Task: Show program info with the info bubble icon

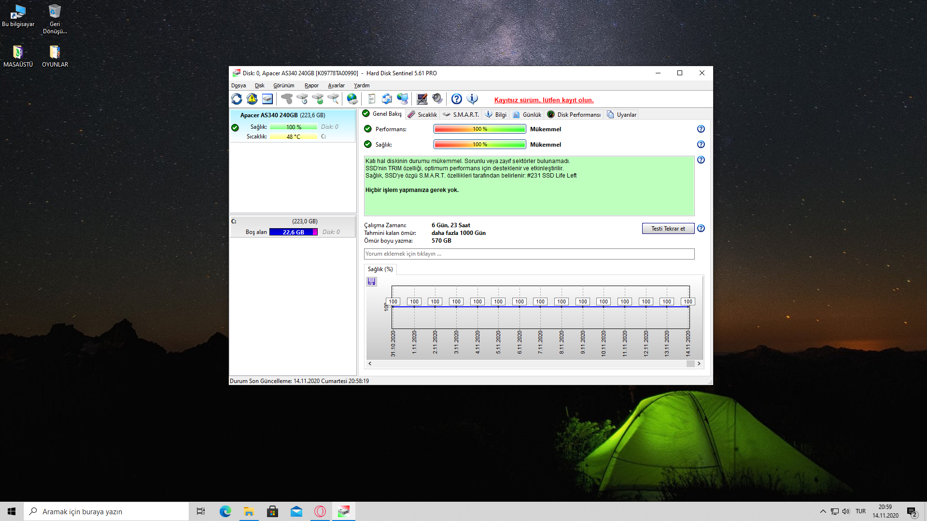Action: [472, 99]
